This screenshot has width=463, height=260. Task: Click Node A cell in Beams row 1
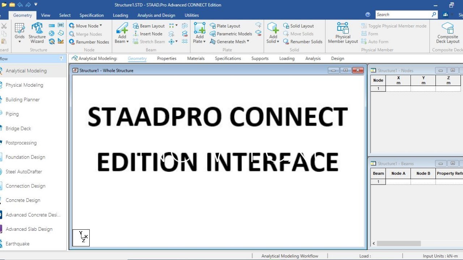tap(398, 182)
